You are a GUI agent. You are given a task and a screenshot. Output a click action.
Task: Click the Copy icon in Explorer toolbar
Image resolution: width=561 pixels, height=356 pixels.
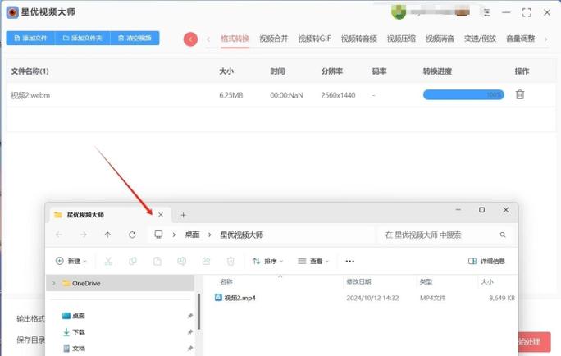(x=133, y=261)
